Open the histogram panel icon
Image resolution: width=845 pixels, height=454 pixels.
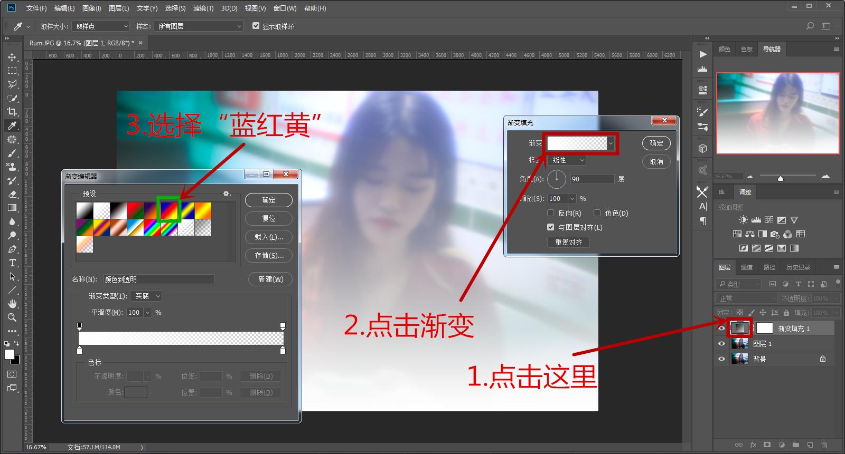[x=702, y=69]
